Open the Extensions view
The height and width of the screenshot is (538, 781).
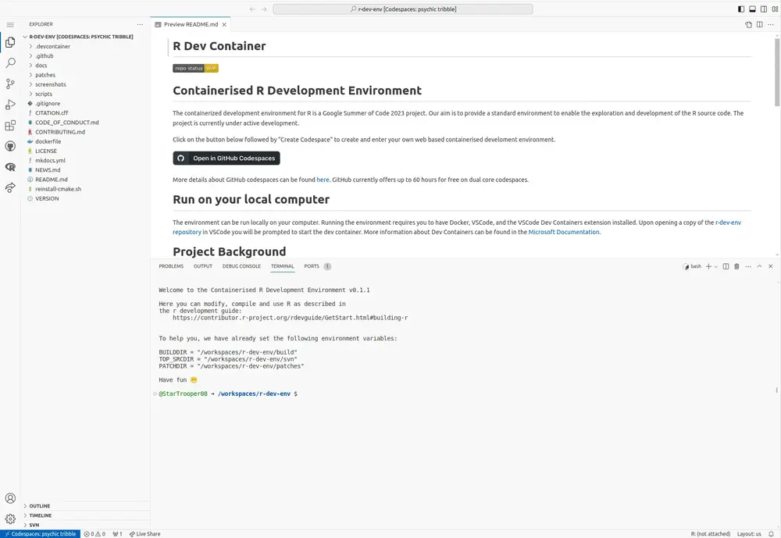click(x=9, y=125)
